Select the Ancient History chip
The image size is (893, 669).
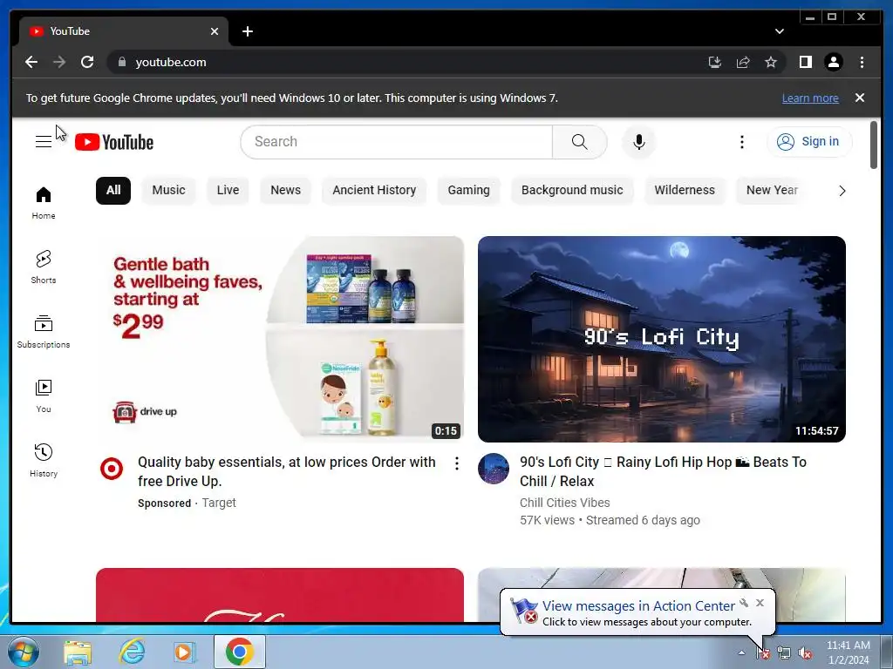click(x=374, y=190)
